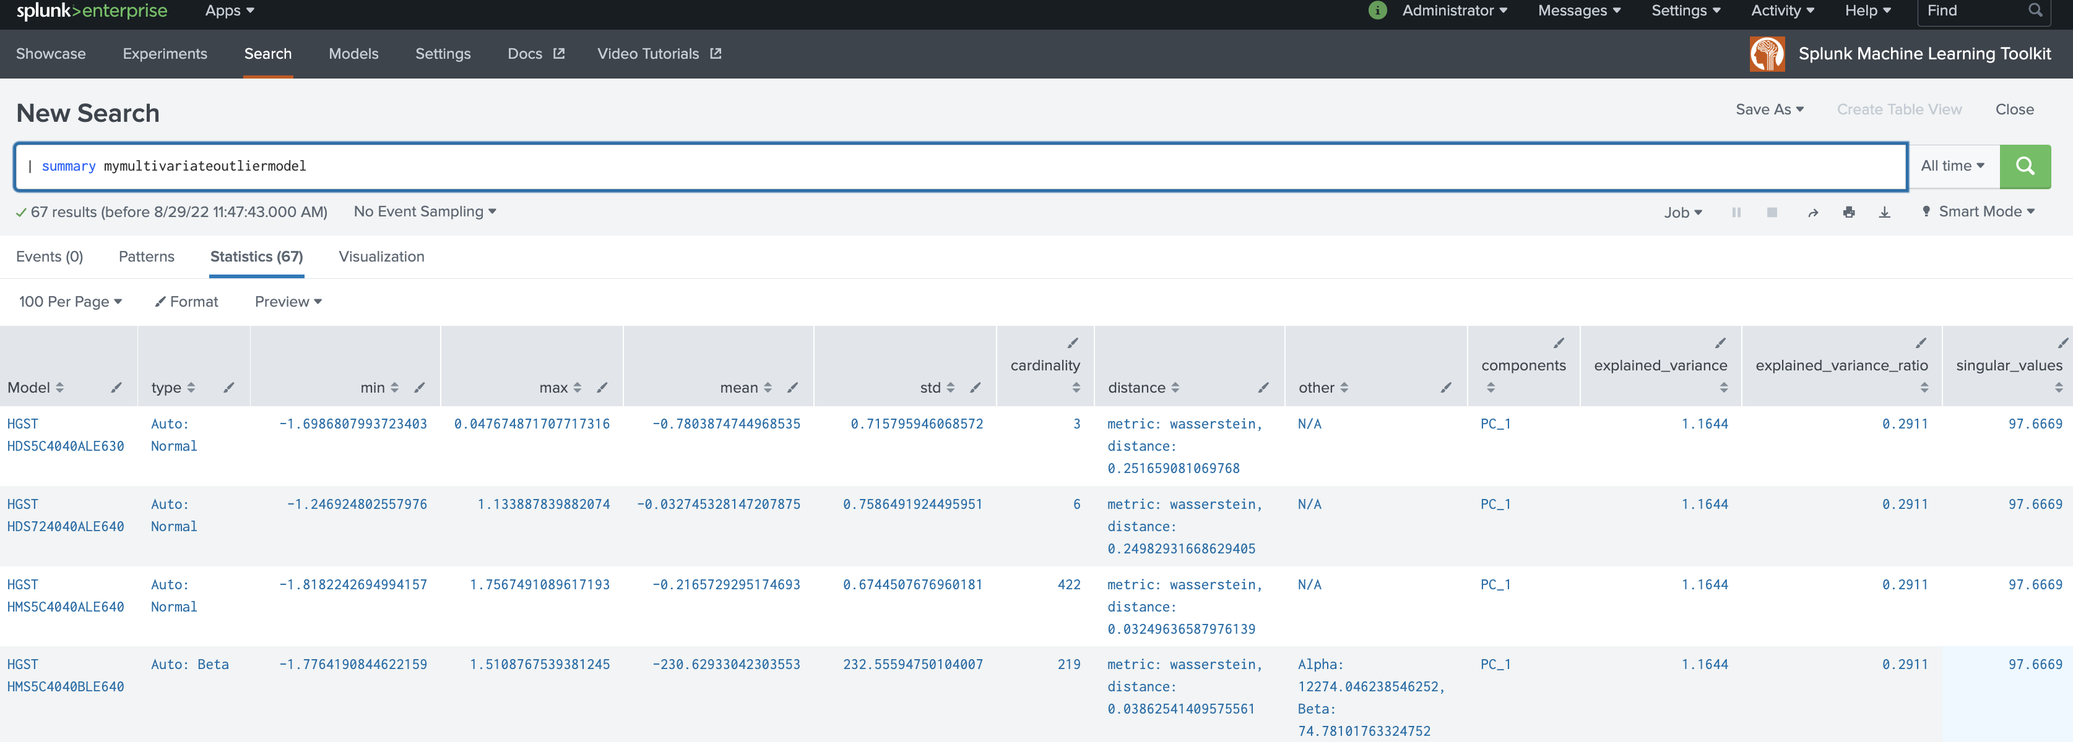Print the search results
Viewport: 2073px width, 742px height.
[1848, 212]
